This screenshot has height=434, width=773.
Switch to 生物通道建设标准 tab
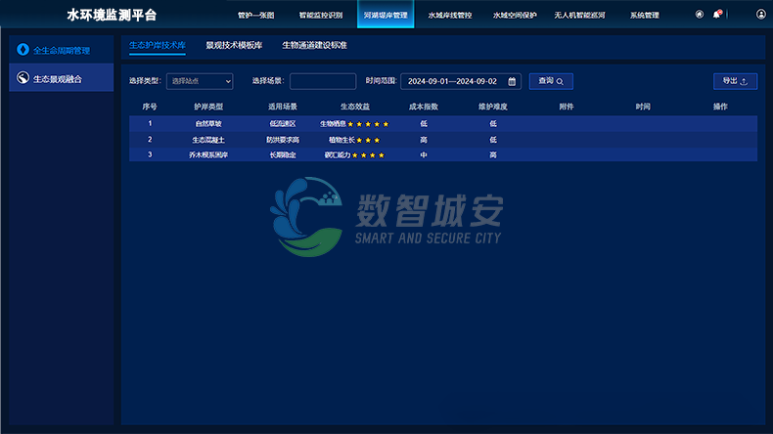point(314,45)
